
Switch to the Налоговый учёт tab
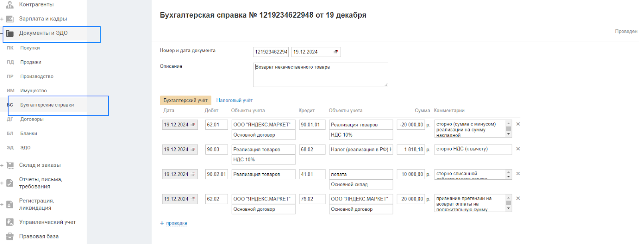[234, 100]
